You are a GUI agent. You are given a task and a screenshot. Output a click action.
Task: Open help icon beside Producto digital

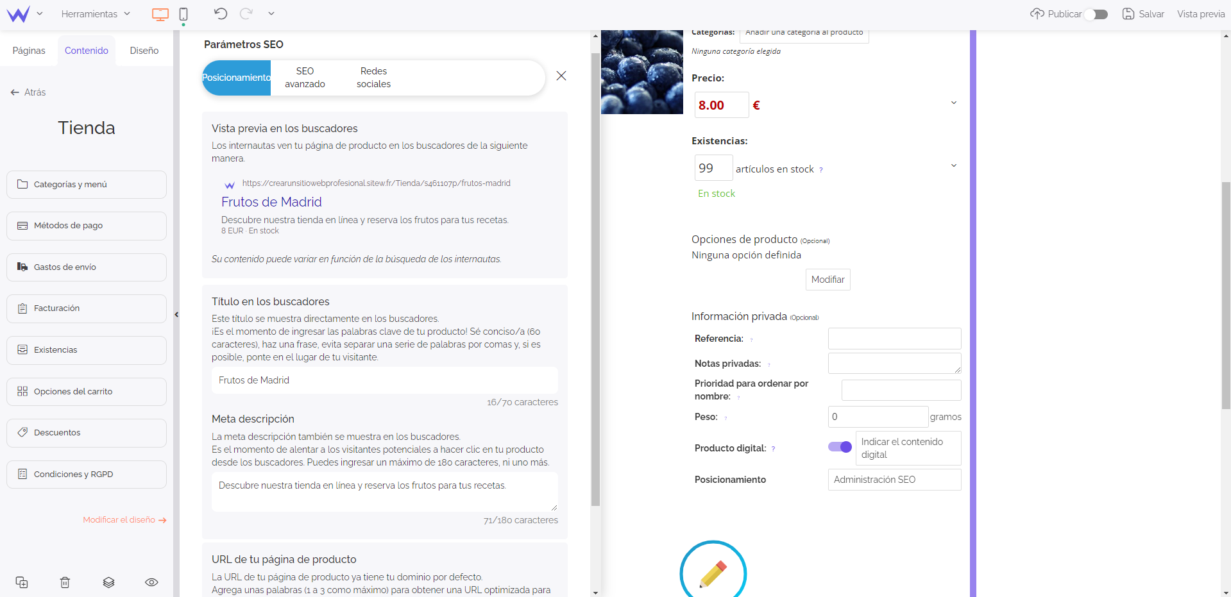pos(773,449)
